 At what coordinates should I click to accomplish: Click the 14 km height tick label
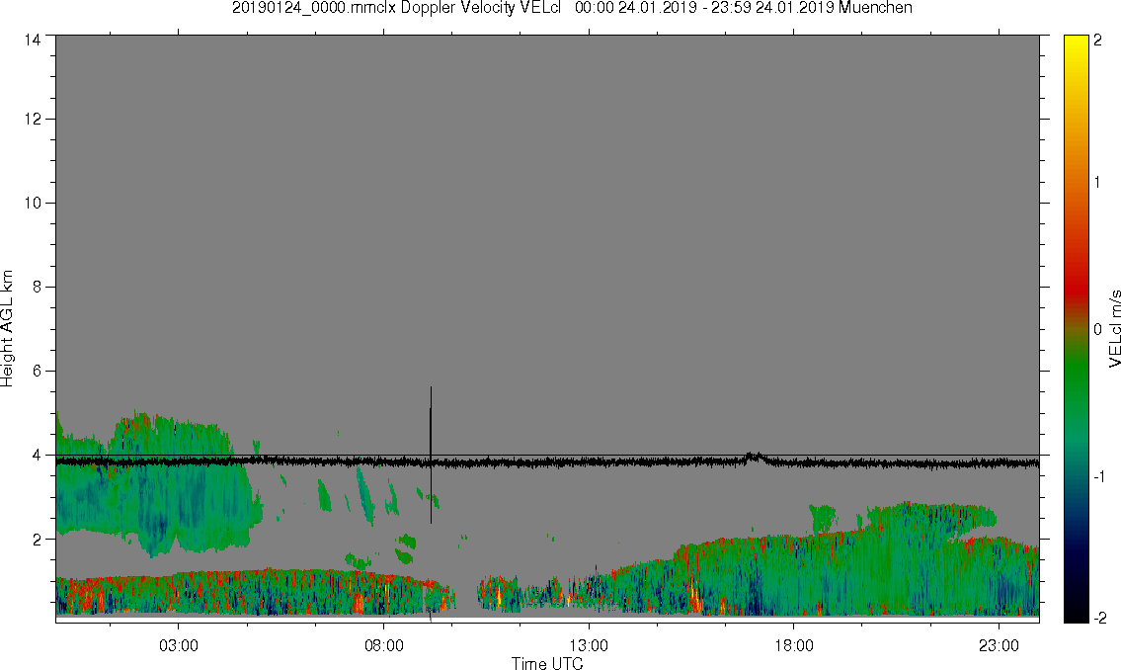point(33,41)
